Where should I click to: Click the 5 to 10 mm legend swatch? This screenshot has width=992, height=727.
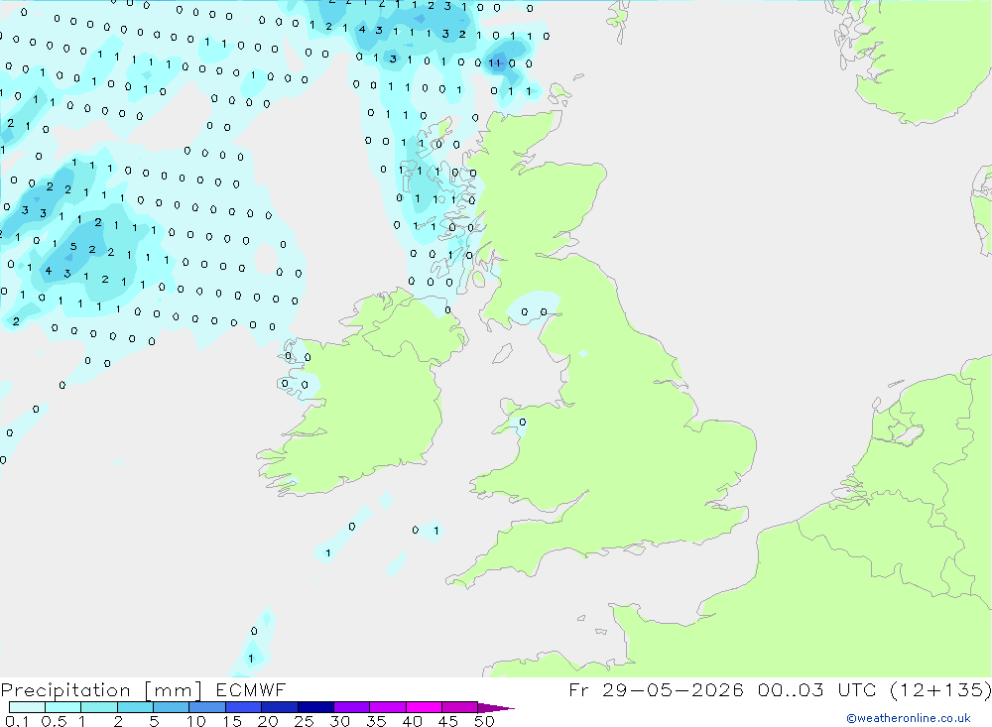coord(171,707)
